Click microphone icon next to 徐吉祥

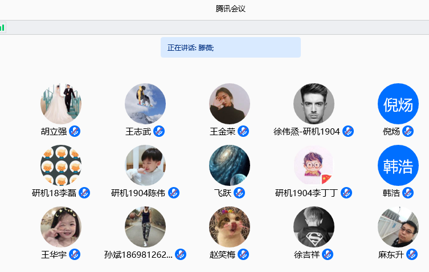328,255
